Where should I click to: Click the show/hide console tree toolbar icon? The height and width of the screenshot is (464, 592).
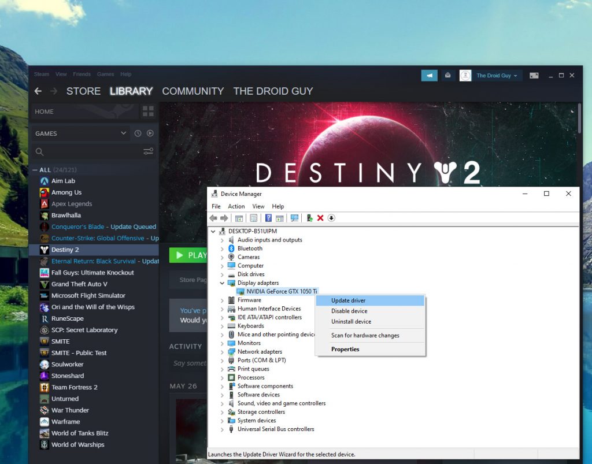(239, 218)
